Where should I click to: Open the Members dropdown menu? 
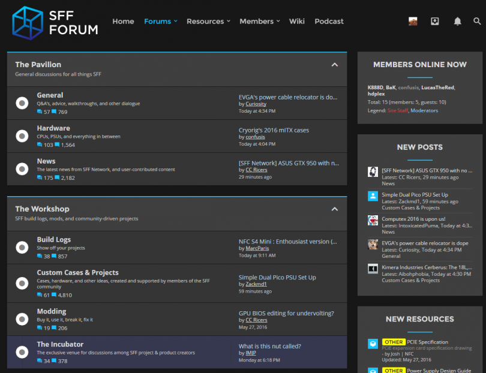[260, 22]
